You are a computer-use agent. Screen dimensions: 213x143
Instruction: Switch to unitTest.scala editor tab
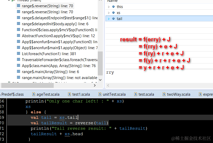coord(112,94)
